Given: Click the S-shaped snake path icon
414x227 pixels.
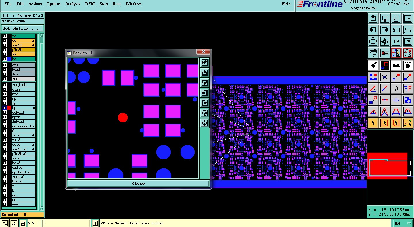Looking at the screenshot, I should coord(408,30).
